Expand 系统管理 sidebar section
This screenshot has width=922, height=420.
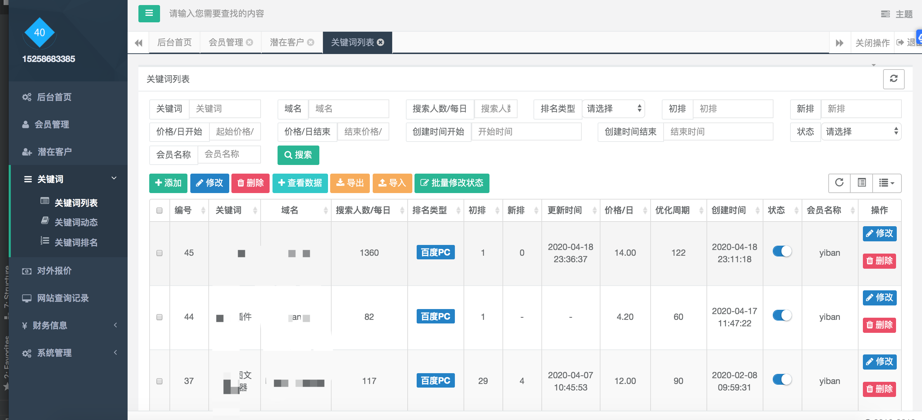[68, 353]
